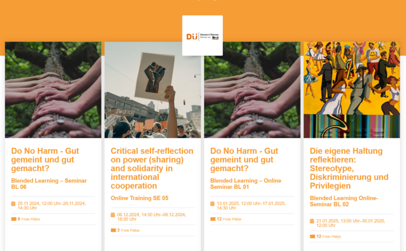
Task: Click calendar icon beside 25.11.2024 date
Action: click(x=13, y=204)
